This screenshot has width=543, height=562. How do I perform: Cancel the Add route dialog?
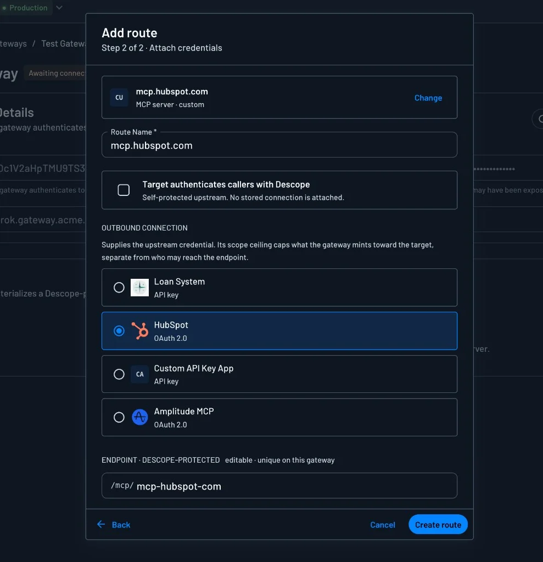pyautogui.click(x=382, y=525)
